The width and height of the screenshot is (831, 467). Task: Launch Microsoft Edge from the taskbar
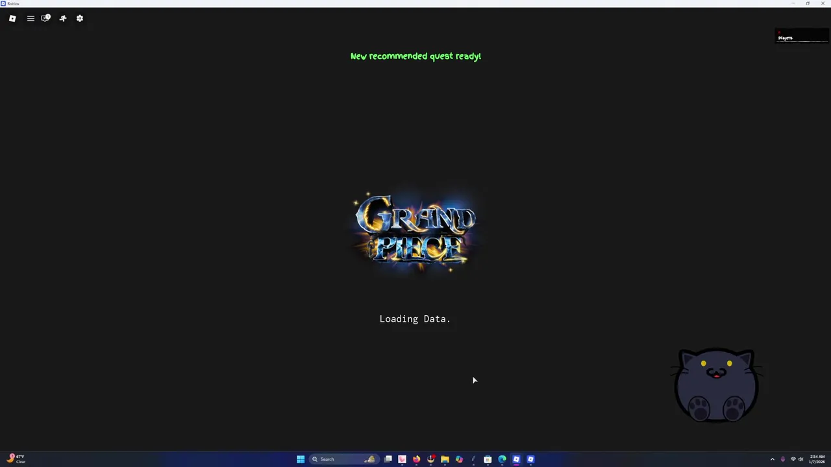pos(502,459)
